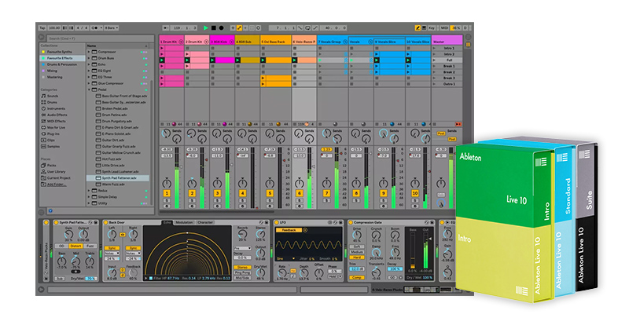The image size is (629, 314).
Task: Toggle the Compression Gate device activator
Action: 351,222
